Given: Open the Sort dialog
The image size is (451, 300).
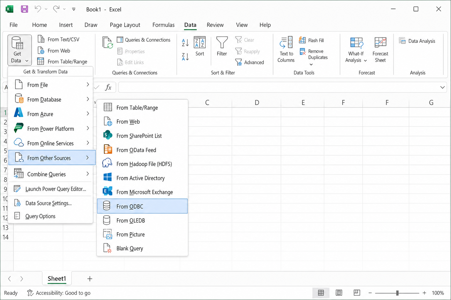Looking at the screenshot, I should [x=200, y=46].
